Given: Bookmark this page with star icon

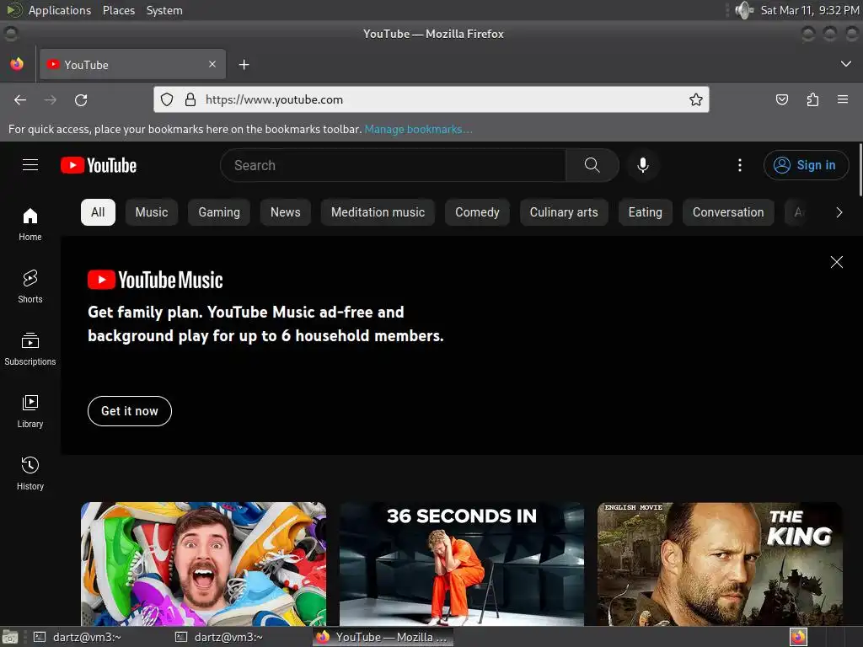Looking at the screenshot, I should 695,99.
